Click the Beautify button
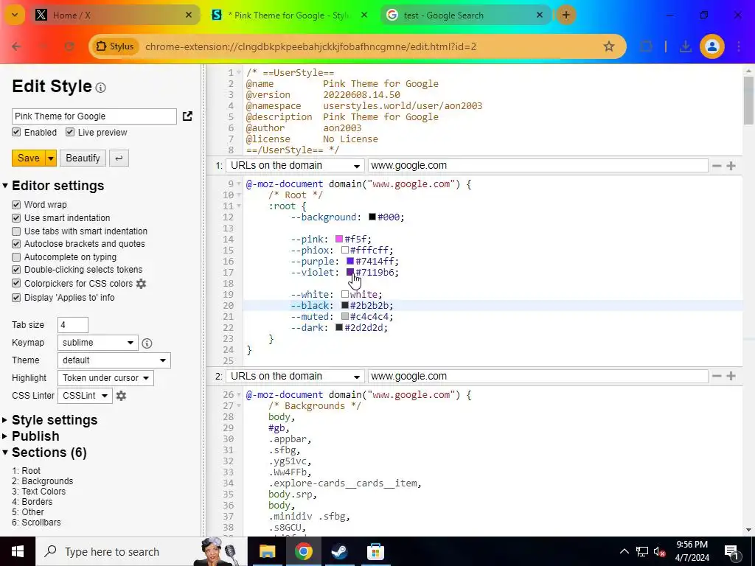 [x=83, y=158]
